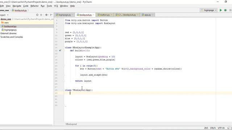232x130 pixels.
Task: Open the Window menu
Action: (x=64, y=6)
